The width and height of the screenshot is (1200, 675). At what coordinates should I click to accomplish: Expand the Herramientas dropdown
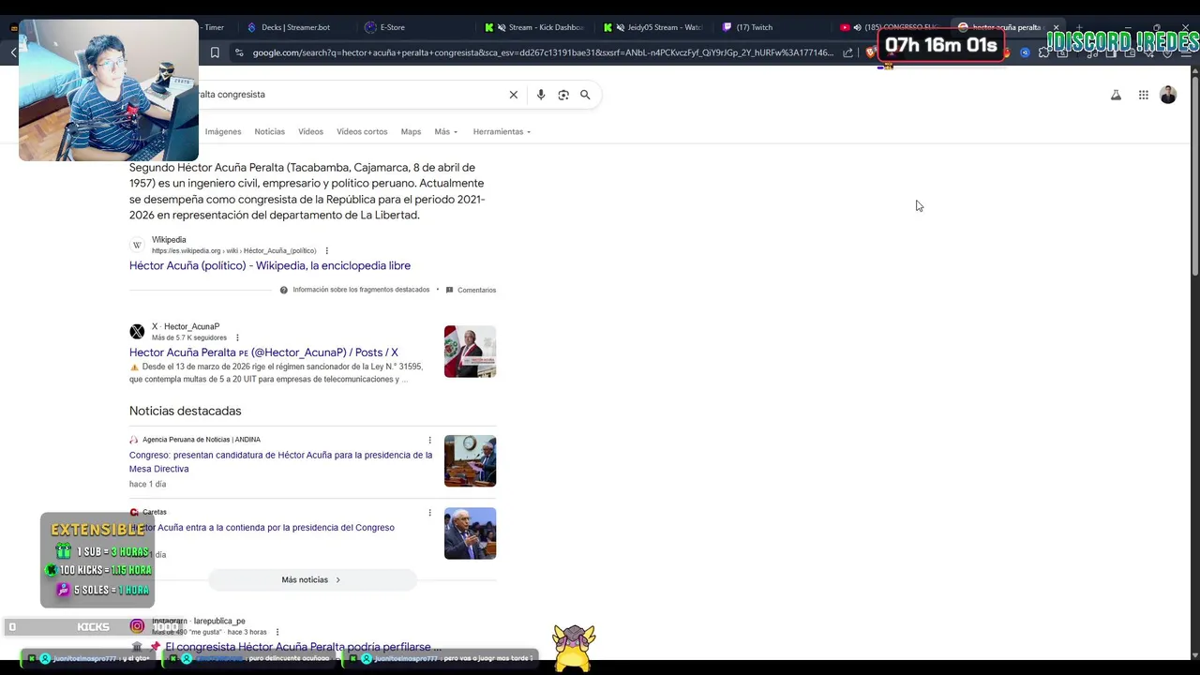[x=502, y=132]
